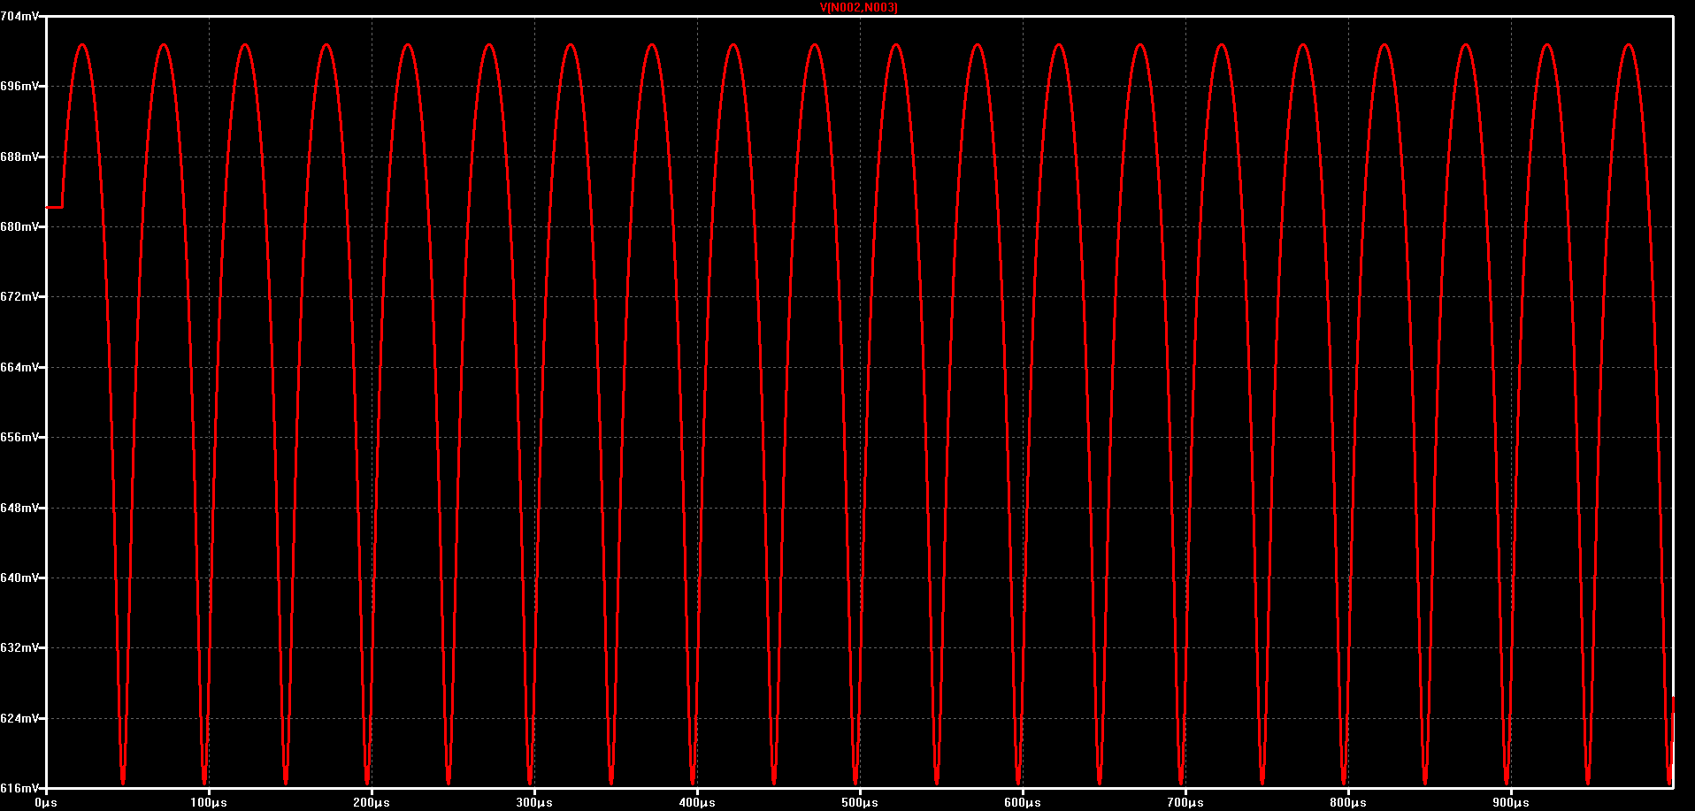The width and height of the screenshot is (1695, 811).
Task: Select the 200µs label on the time axis
Action: point(372,802)
